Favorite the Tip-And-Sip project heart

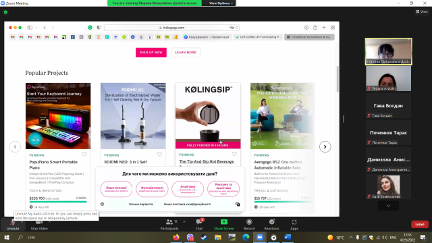(234, 154)
